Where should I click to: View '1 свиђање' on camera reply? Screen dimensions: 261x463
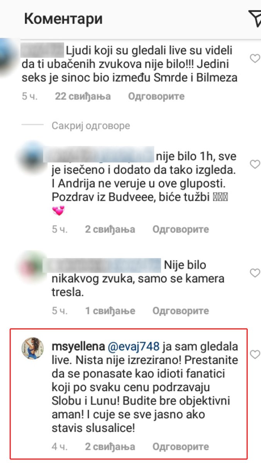tap(110, 311)
